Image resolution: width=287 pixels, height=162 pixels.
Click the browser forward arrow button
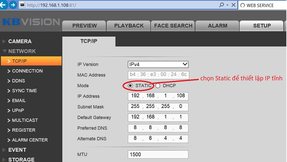point(13,5)
